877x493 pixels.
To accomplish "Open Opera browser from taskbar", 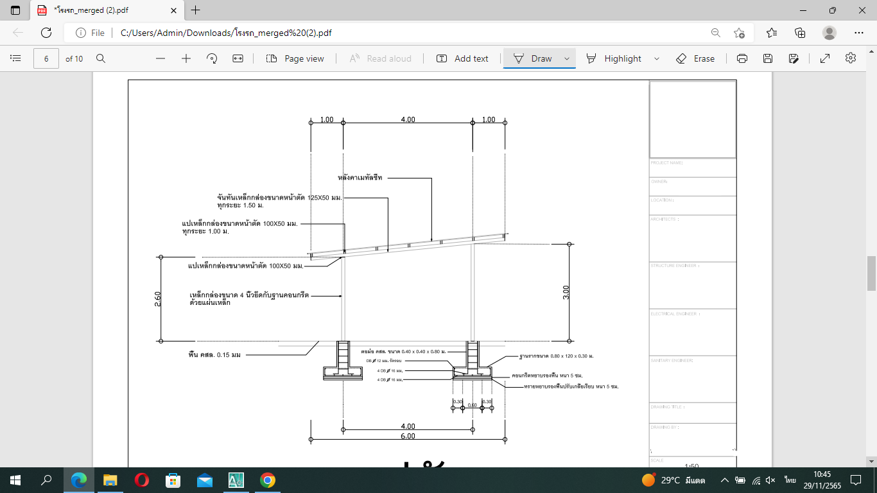I will 142,480.
